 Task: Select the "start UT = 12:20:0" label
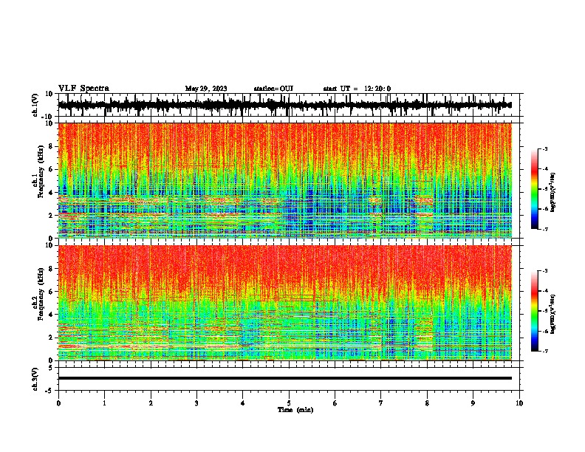[x=357, y=89]
